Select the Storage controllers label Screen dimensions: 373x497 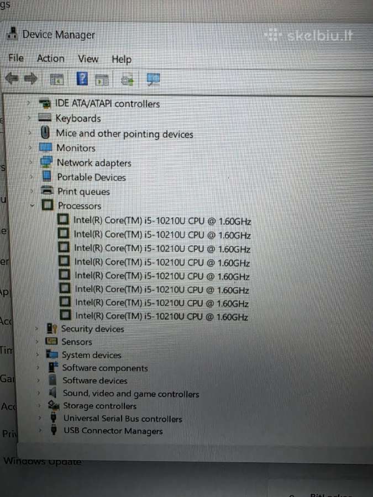(x=99, y=406)
